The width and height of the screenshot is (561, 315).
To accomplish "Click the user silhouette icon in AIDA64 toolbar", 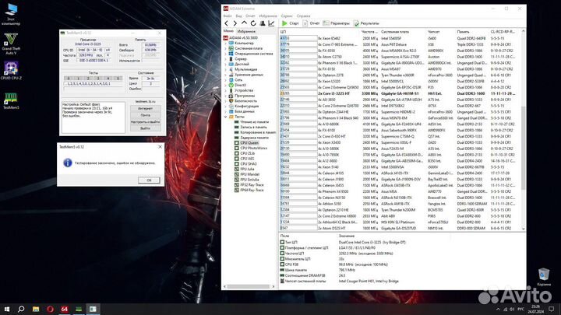I will point(263,23).
